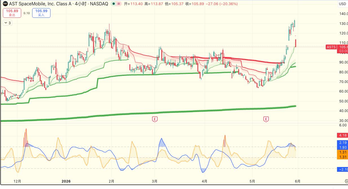Viewport: 348px width, 189px height.
Task: Open chart settings gear at bottom right
Action: coord(346,181)
